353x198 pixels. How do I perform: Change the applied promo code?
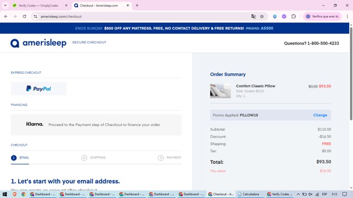(320, 115)
